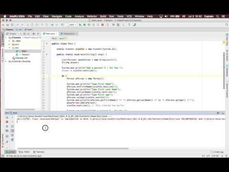Click the Project Structure icon in toolbar
Screen dimensions: 229x172
tap(118, 25)
